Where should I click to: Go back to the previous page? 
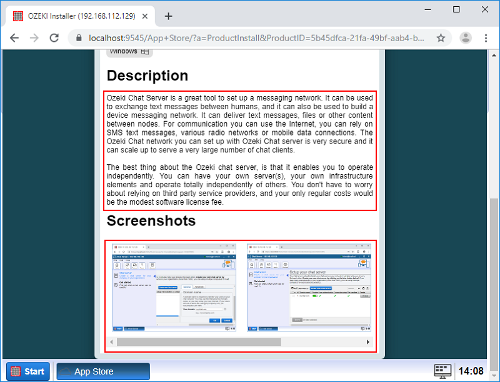[14, 38]
